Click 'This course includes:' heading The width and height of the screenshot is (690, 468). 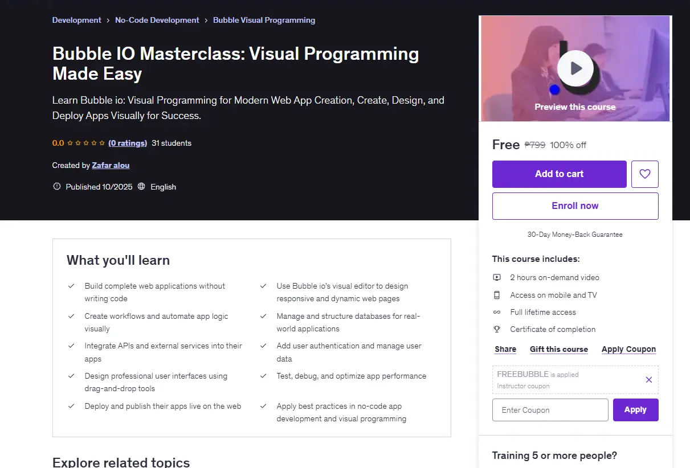coord(536,259)
